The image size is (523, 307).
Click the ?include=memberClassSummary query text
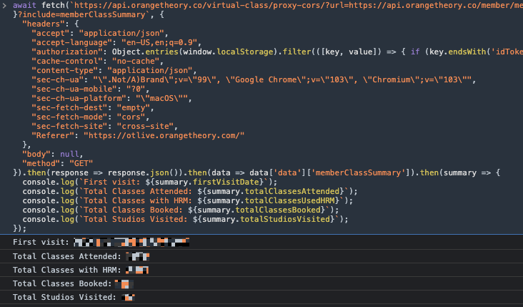click(x=81, y=15)
